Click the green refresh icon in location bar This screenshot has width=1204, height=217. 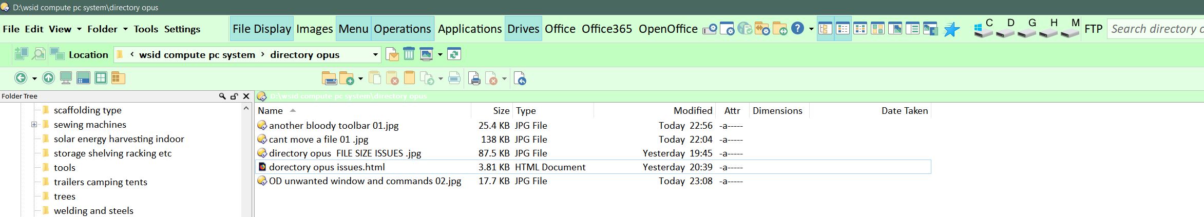tap(454, 54)
